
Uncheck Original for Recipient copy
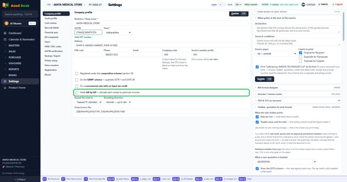[x=300, y=53]
